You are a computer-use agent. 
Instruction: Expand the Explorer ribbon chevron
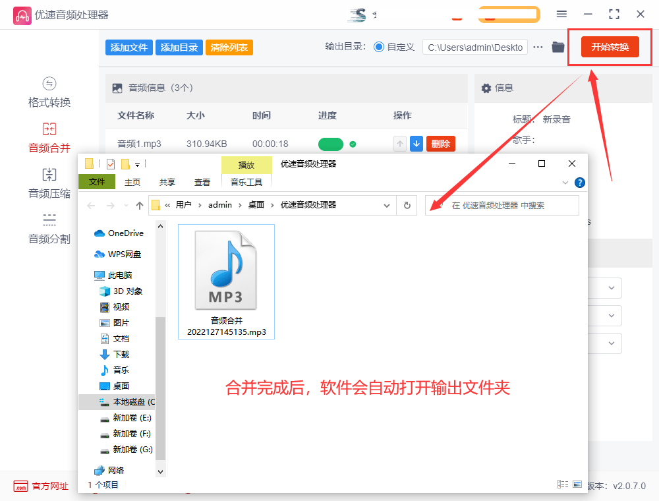point(565,183)
